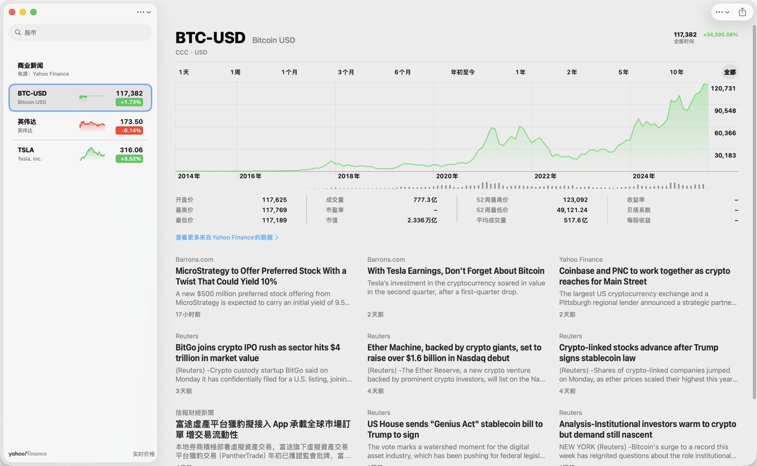This screenshot has width=757, height=466.
Task: Open the MicroStrategy Preferred Stock article
Action: coord(264,287)
